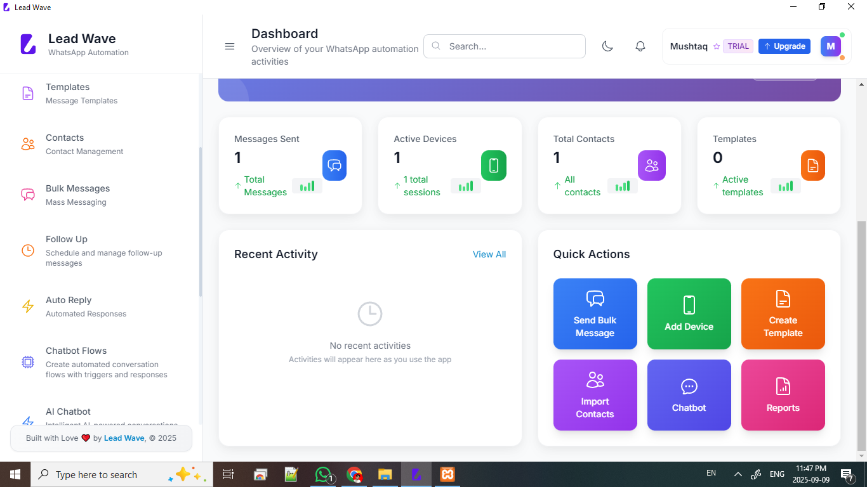
Task: Click the Create Template quick action
Action: (783, 314)
